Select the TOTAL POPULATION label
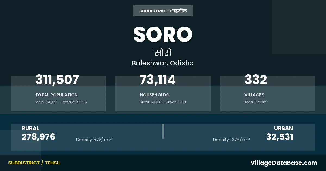The height and width of the screenshot is (171, 326). click(57, 95)
